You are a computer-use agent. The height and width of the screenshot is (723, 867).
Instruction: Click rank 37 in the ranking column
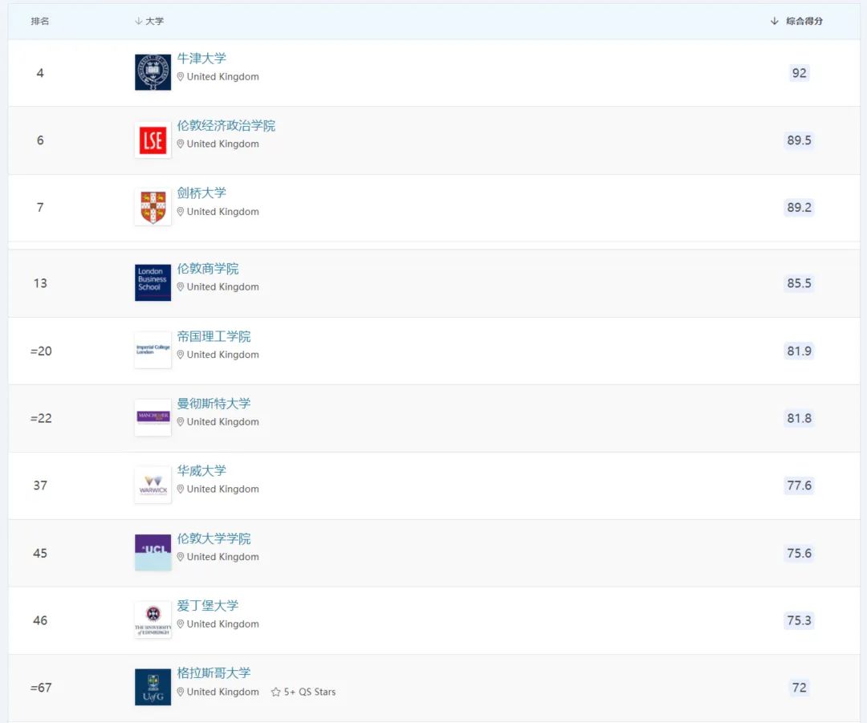(x=40, y=485)
